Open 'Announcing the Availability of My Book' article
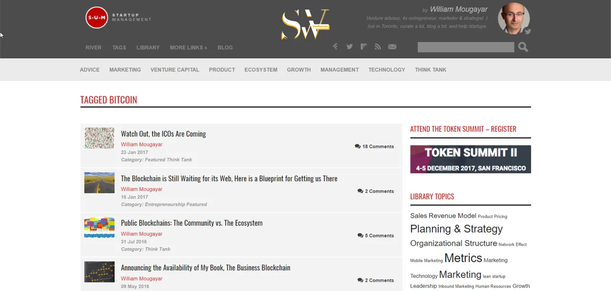This screenshot has width=611, height=291. (205, 268)
